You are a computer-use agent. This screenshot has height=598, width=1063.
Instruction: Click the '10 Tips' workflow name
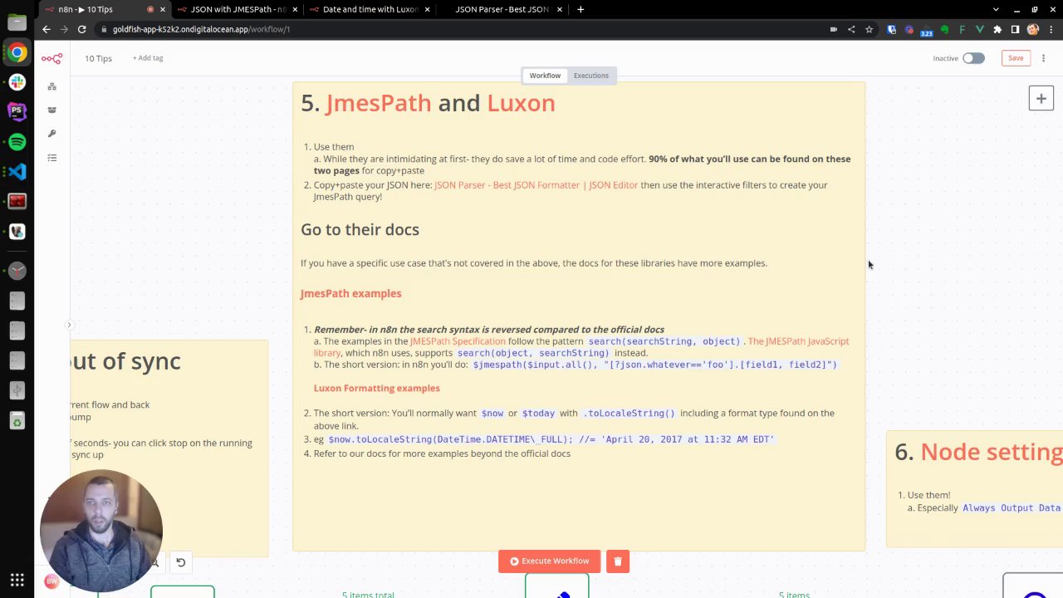[x=98, y=58]
